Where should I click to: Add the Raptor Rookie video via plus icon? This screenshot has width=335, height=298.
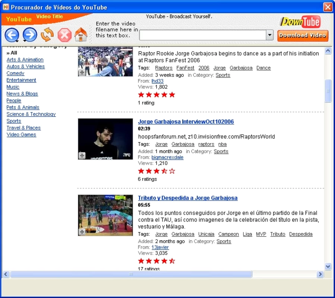pyautogui.click(x=82, y=73)
